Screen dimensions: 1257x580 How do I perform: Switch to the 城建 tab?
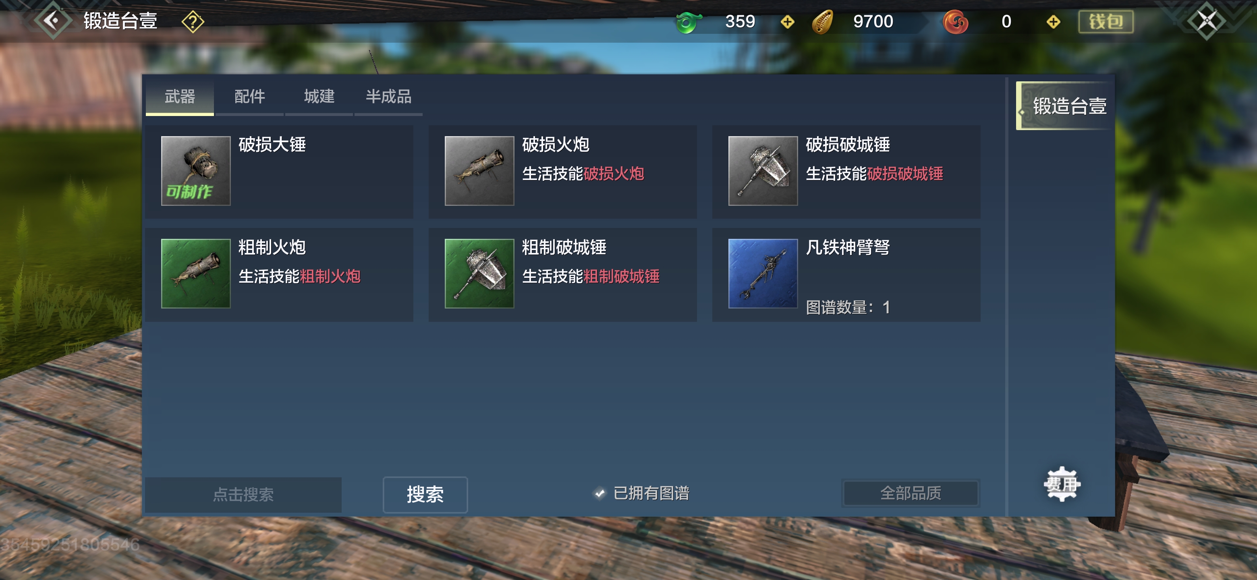(x=319, y=97)
